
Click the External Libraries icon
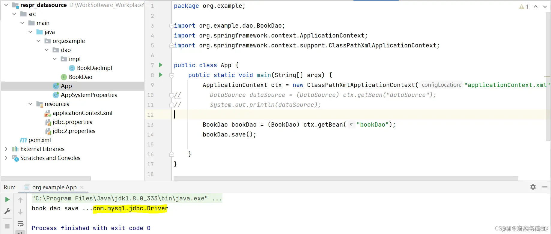click(x=15, y=149)
